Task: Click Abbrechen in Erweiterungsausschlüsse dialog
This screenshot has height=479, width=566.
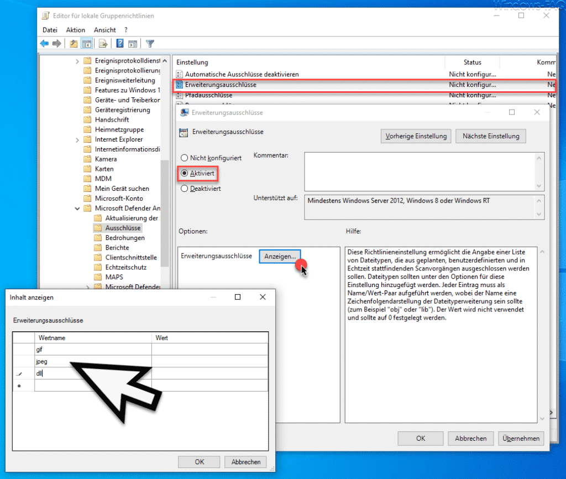Action: tap(471, 438)
